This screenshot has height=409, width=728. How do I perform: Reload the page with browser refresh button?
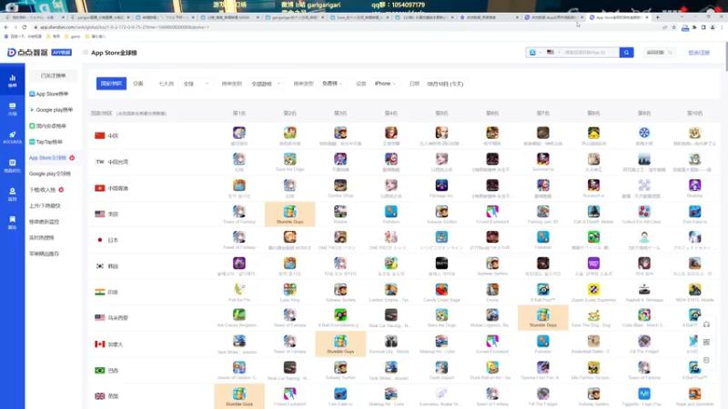[25, 27]
